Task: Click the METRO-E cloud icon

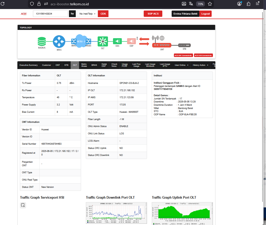Action: (x=81, y=41)
